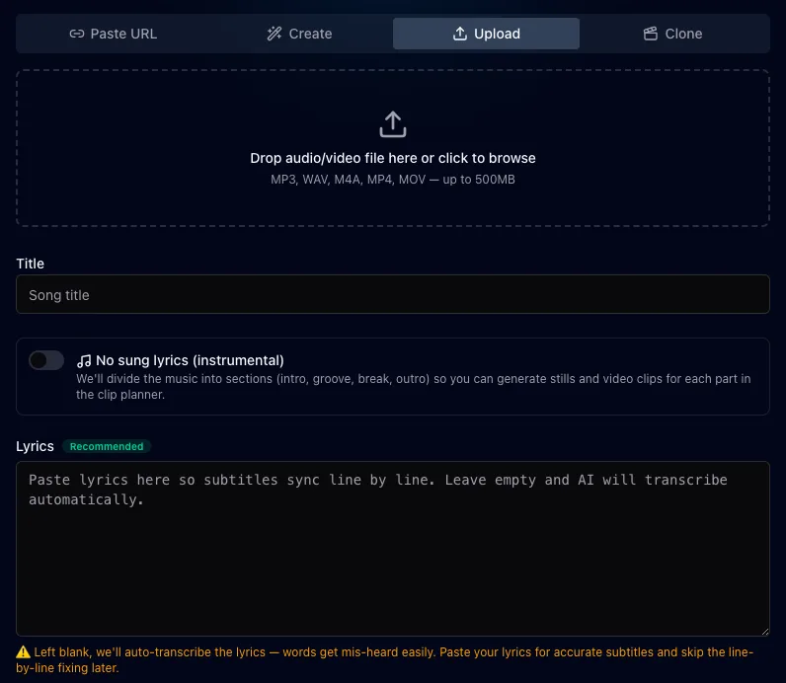
Task: Switch to the Paste URL tab
Action: click(x=114, y=34)
